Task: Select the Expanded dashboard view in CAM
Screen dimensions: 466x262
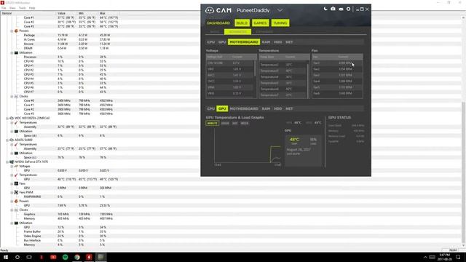Action: click(264, 32)
